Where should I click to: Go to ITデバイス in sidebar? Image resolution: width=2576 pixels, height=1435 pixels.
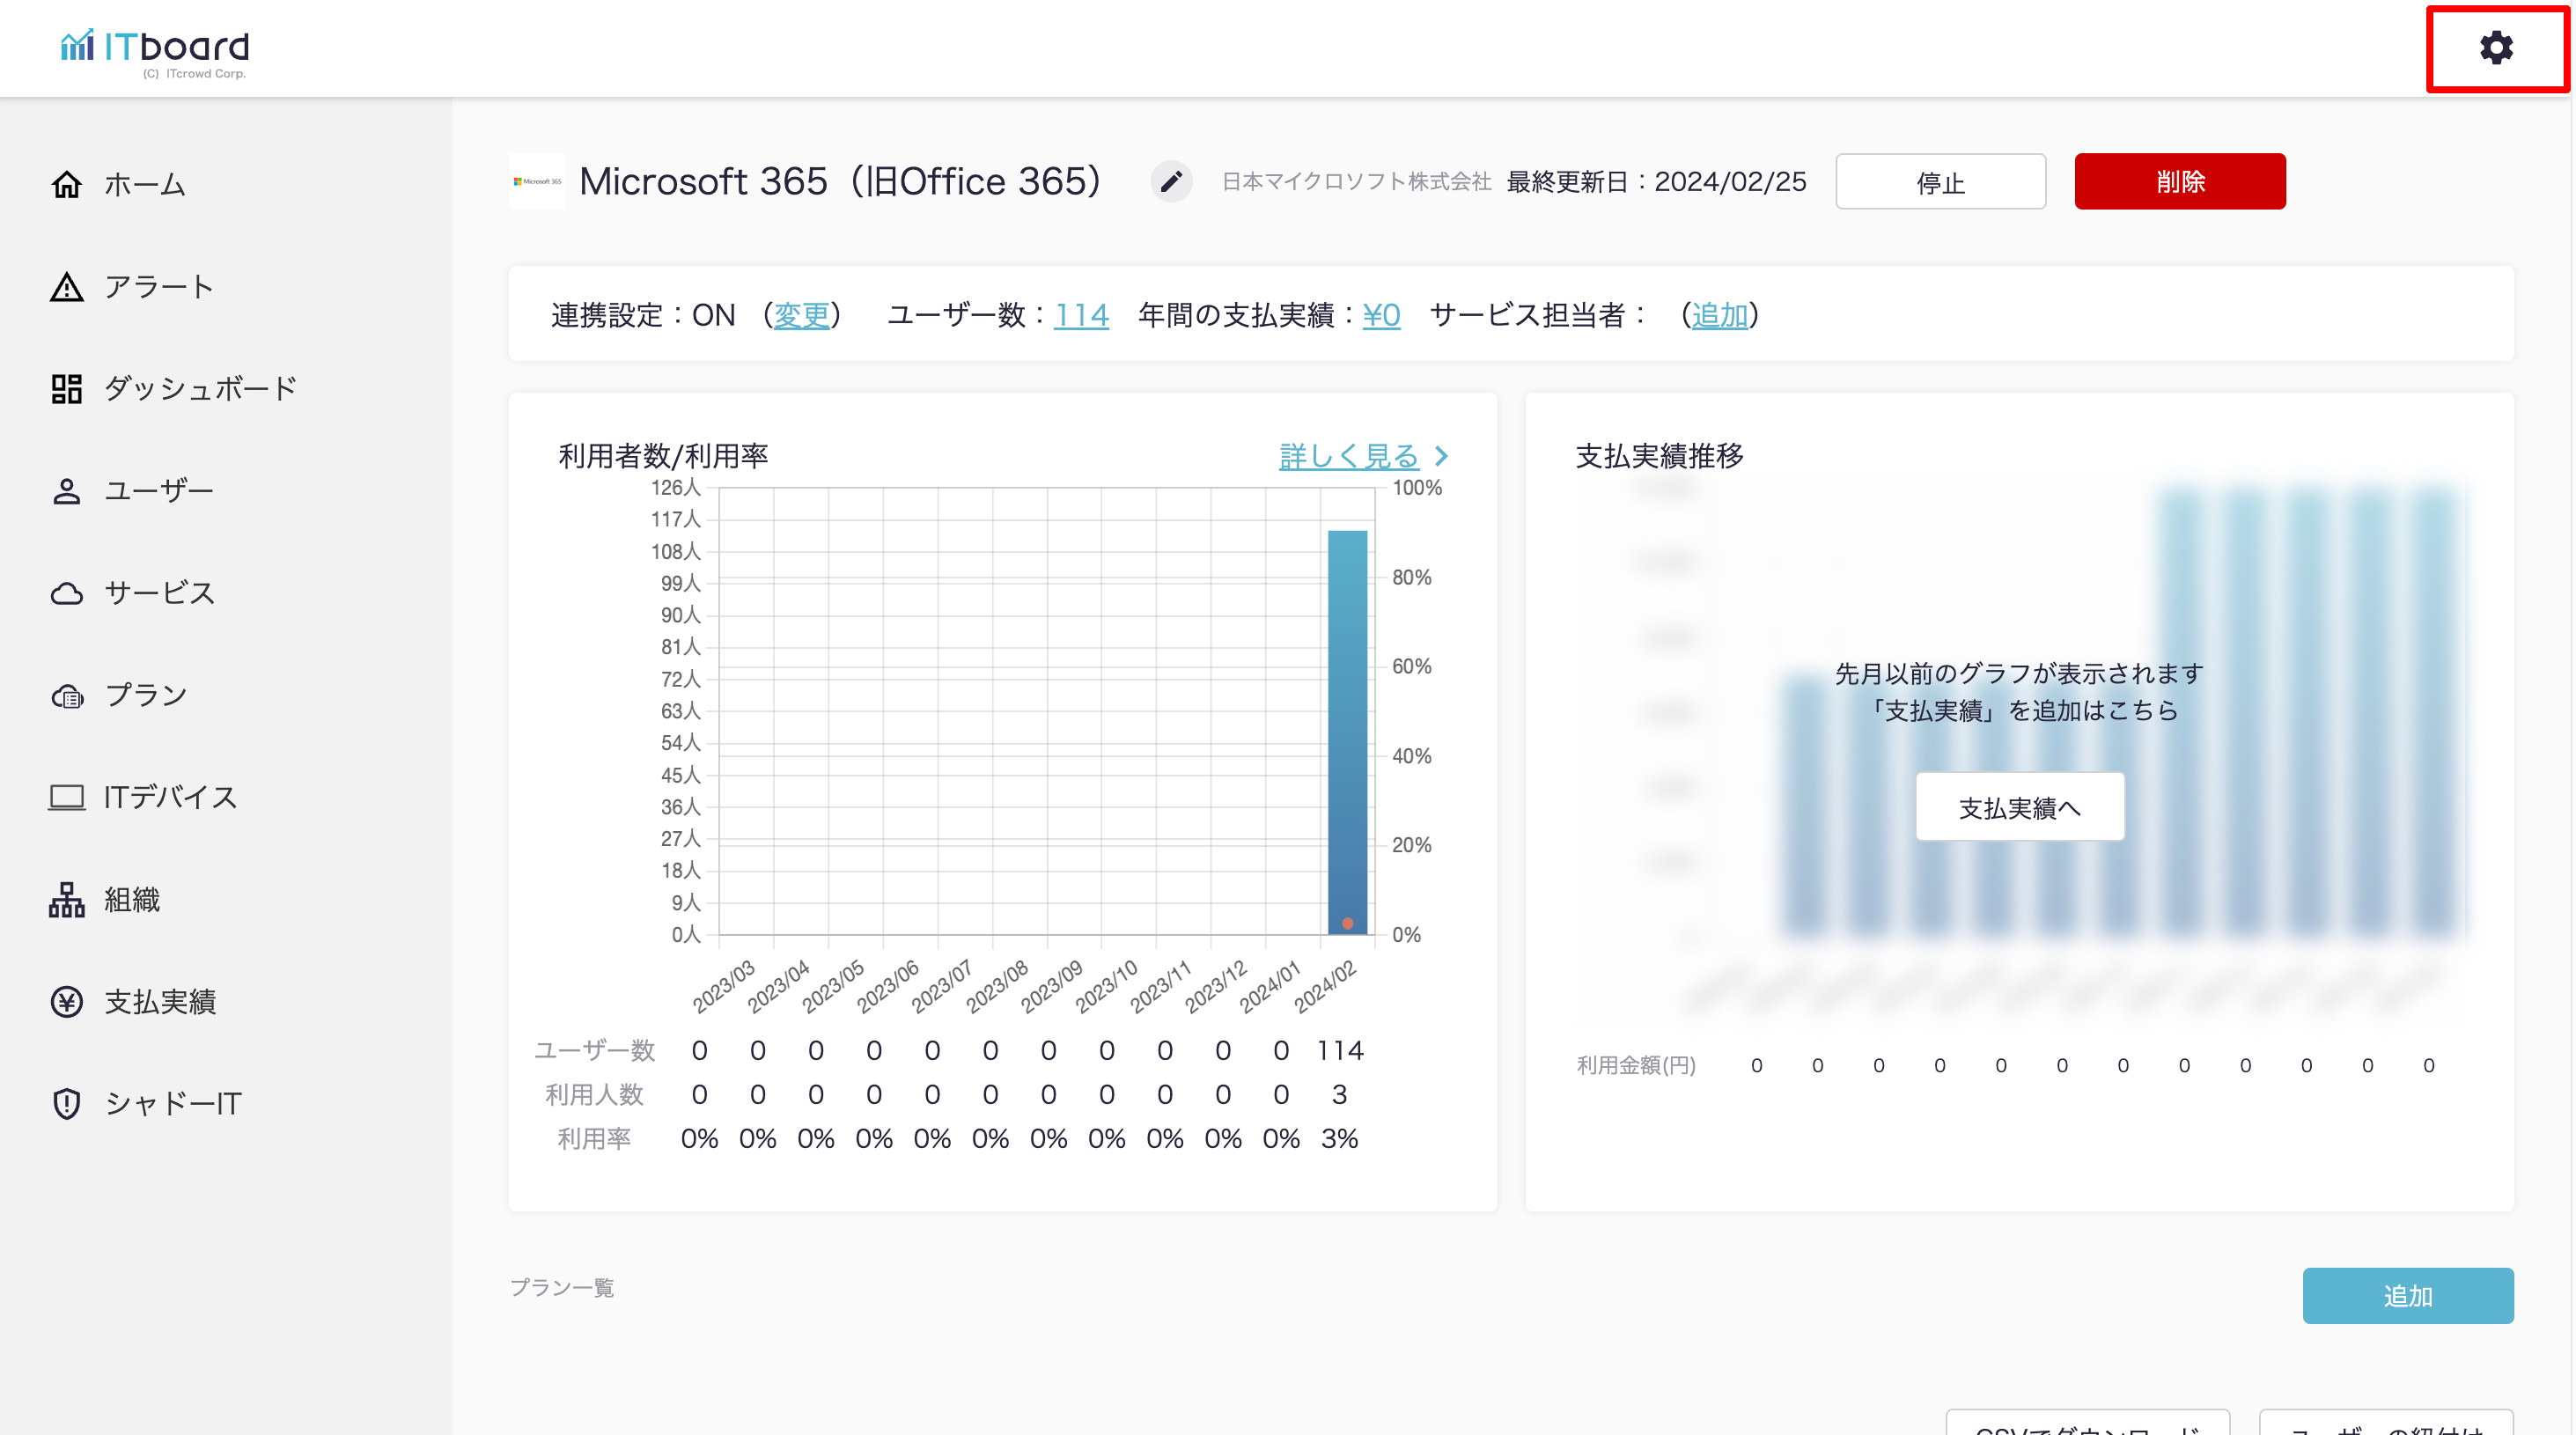point(170,797)
